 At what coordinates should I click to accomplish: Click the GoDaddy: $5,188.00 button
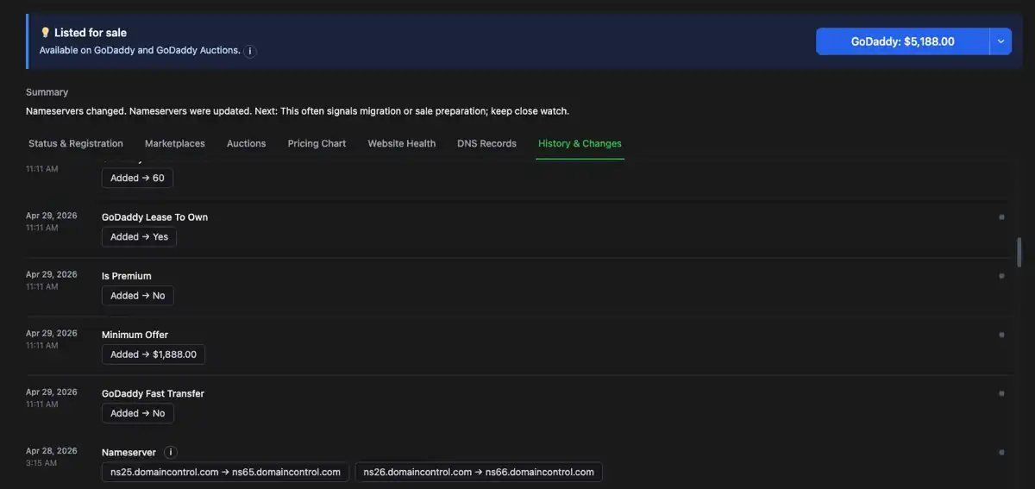point(902,41)
